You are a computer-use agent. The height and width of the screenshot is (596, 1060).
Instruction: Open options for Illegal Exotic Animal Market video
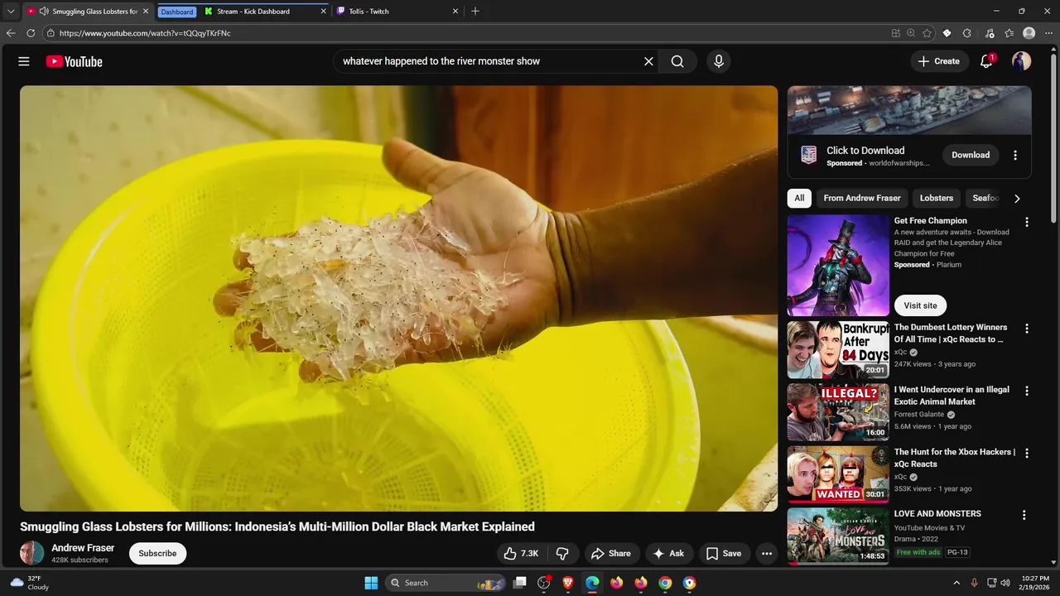point(1027,391)
